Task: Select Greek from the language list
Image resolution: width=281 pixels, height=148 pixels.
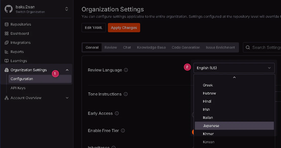Action: [x=234, y=85]
